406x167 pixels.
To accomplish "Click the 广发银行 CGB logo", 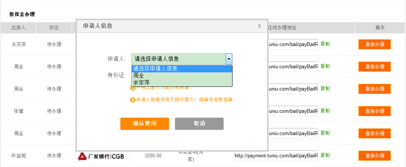I will point(101,157).
